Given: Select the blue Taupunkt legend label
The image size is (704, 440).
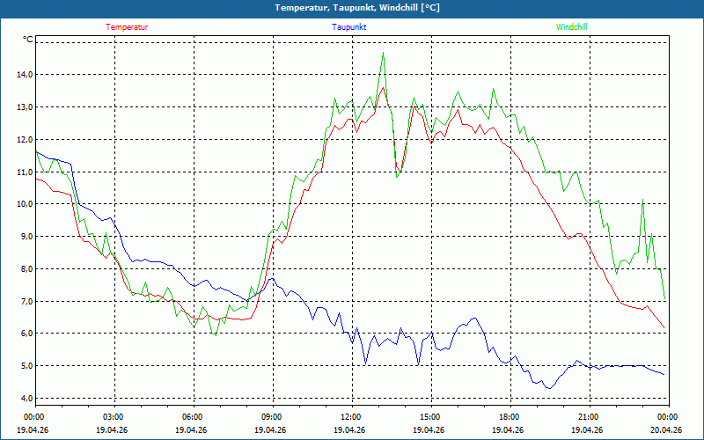Looking at the screenshot, I should [349, 27].
